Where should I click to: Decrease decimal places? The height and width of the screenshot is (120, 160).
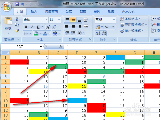click(104, 33)
